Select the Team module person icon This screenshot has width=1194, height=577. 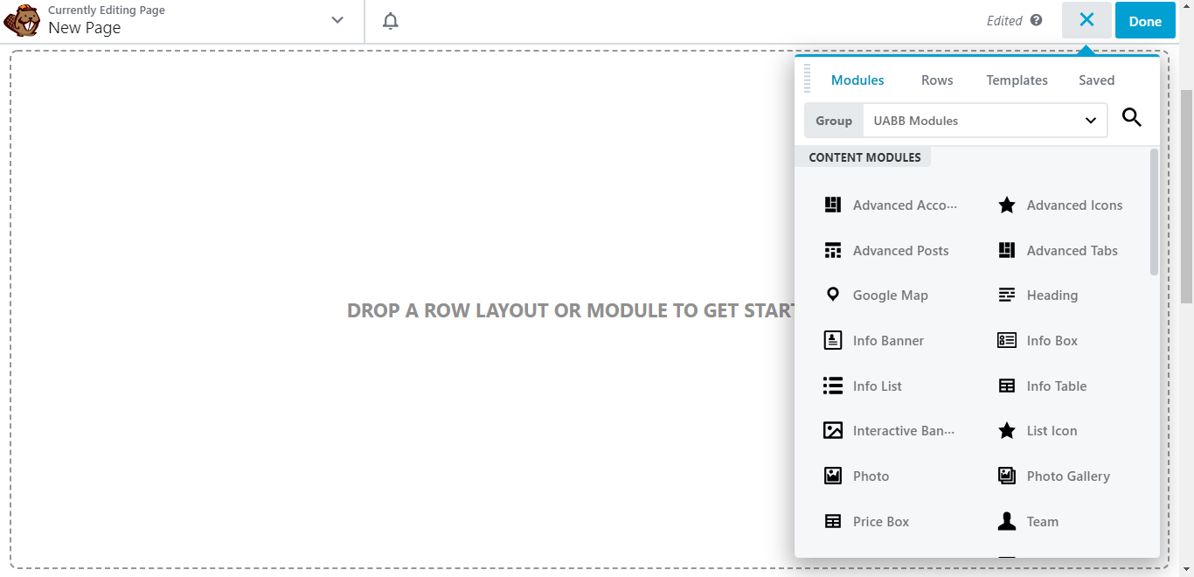1007,521
